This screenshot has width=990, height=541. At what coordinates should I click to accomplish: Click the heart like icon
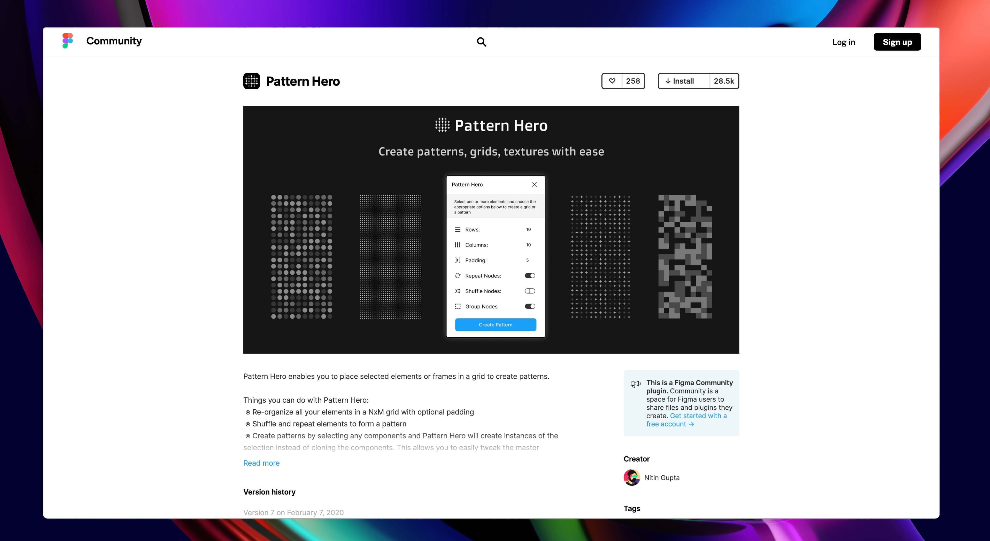point(612,81)
